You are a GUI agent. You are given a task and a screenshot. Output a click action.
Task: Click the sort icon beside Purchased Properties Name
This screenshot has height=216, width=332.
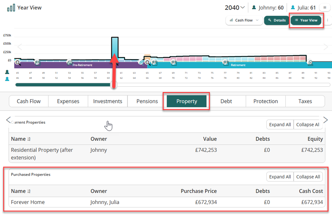[29, 191]
